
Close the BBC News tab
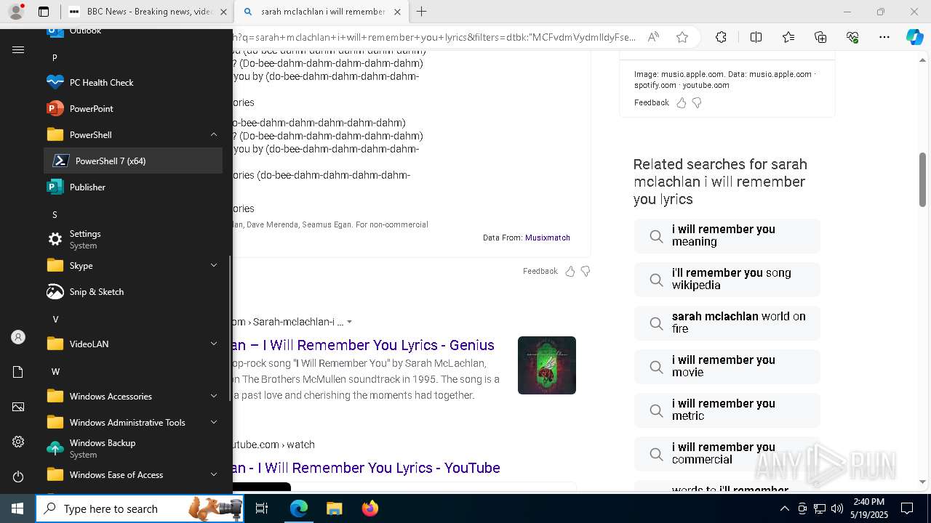point(223,12)
